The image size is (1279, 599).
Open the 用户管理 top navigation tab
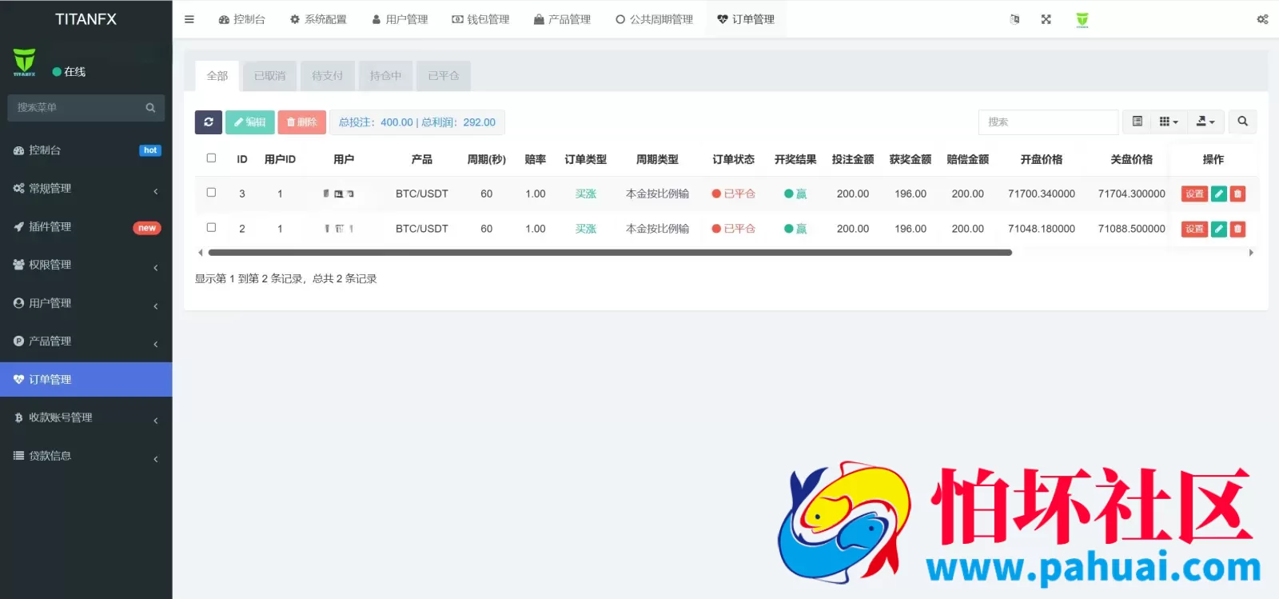tap(400, 19)
